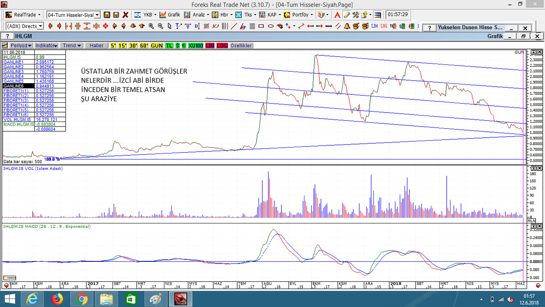
Task: Select the zoom out magnifier tool
Action: click(x=161, y=26)
